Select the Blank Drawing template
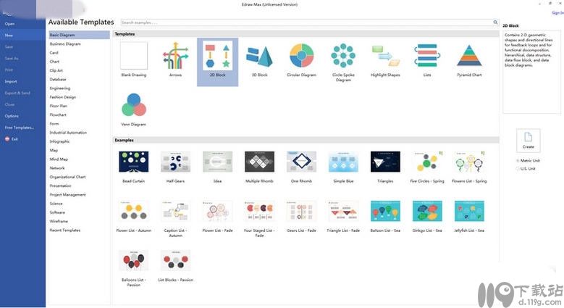The height and width of the screenshot is (308, 564). click(134, 56)
